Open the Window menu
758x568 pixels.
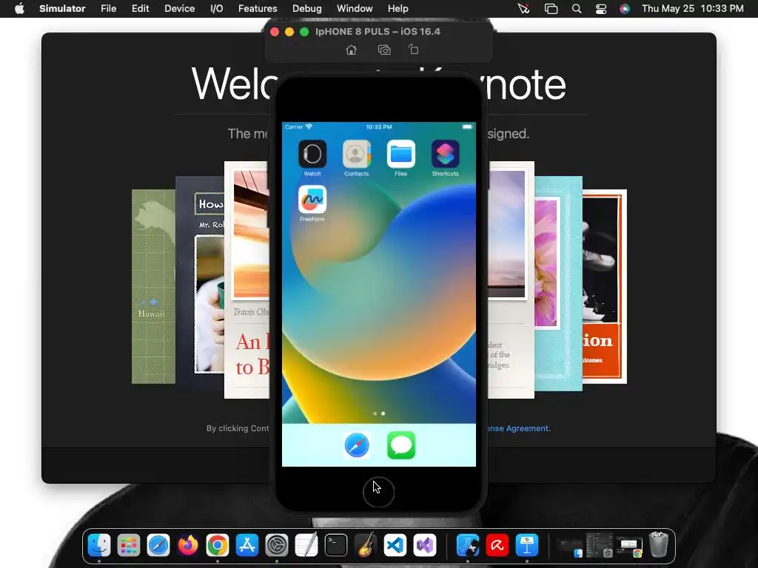355,9
